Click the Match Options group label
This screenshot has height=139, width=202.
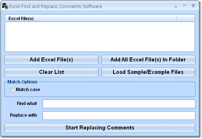click(x=22, y=82)
